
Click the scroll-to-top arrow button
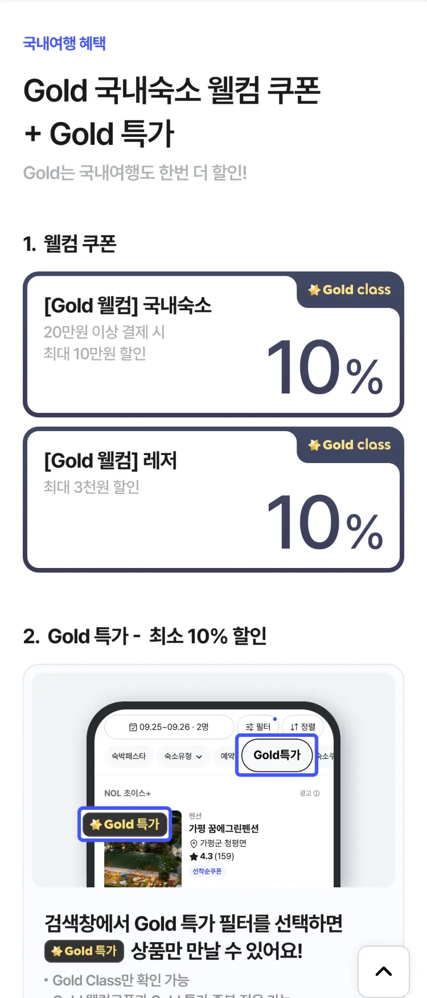(383, 971)
